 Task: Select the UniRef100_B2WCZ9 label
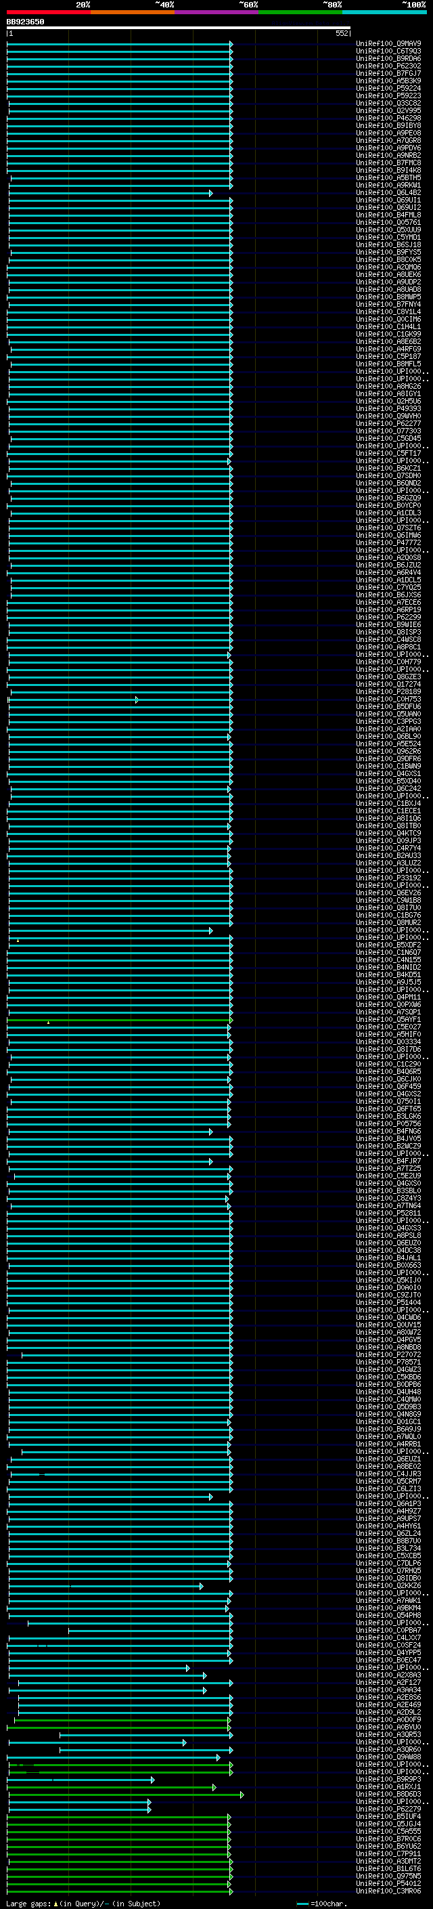(x=388, y=1146)
